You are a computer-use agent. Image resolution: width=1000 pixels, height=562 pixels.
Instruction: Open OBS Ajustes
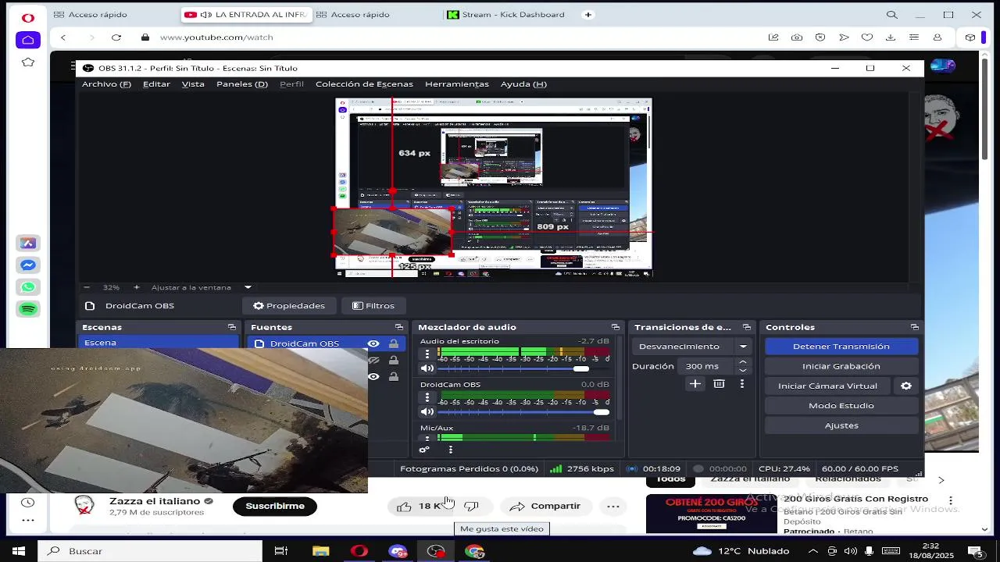(841, 425)
